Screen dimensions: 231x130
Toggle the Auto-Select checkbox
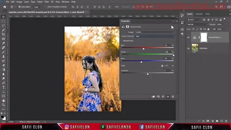pos(19,7)
